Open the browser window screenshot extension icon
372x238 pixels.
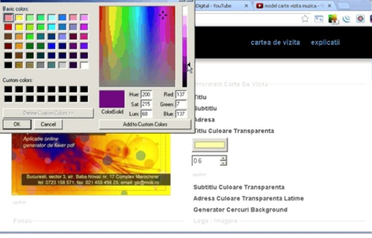(x=319, y=19)
